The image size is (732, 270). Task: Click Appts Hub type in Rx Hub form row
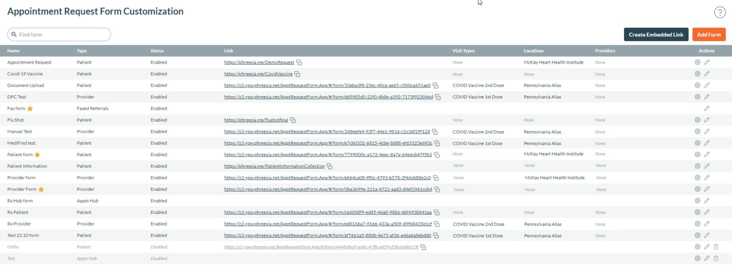(87, 201)
